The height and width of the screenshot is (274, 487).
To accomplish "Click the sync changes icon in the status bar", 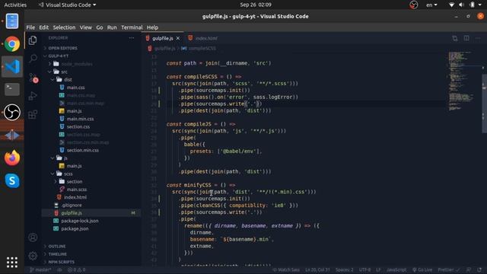I will pos(59,269).
